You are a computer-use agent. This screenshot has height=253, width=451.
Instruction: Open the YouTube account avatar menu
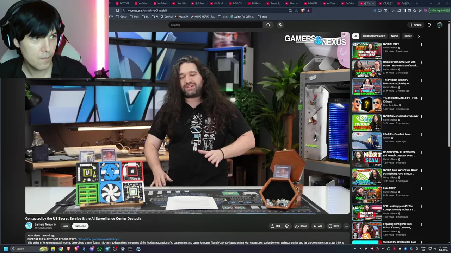[439, 25]
